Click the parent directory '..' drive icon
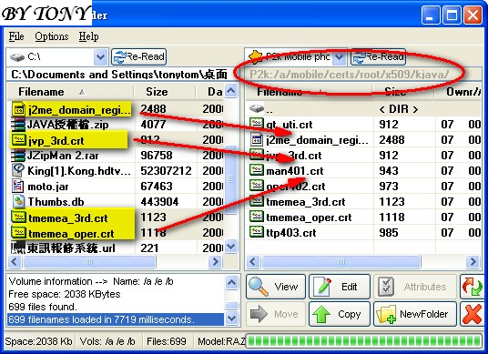Screen dimensions: 488x354 coord(257,108)
